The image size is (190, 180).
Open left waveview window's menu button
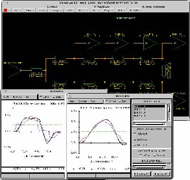click(x=4, y=91)
